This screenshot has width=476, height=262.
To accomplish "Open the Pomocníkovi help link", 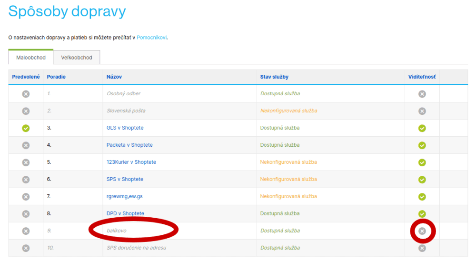I will pyautogui.click(x=151, y=37).
